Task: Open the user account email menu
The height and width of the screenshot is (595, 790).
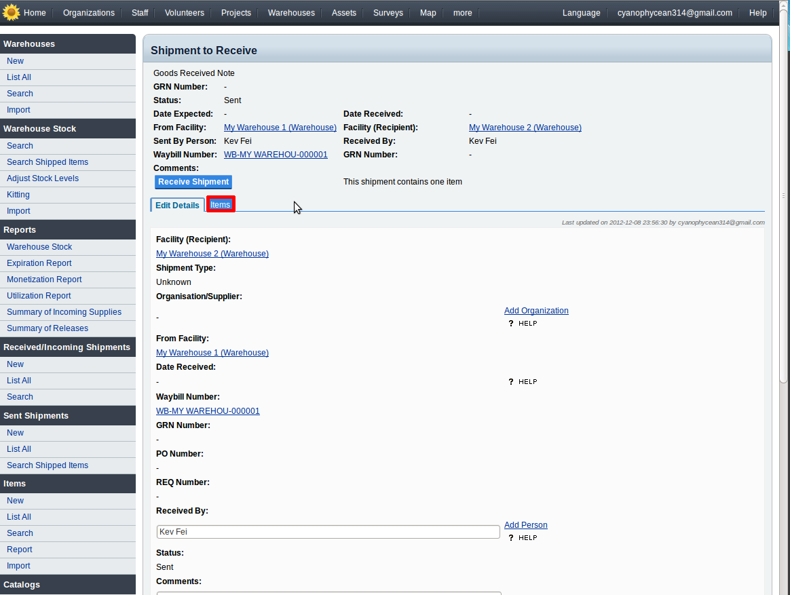Action: coord(674,13)
